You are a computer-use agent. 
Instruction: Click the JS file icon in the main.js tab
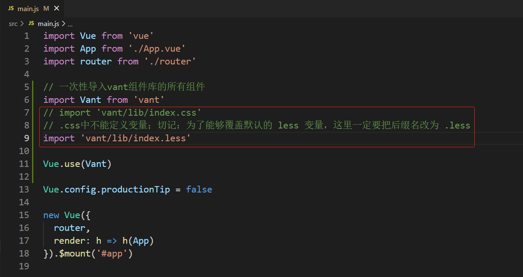pyautogui.click(x=11, y=9)
